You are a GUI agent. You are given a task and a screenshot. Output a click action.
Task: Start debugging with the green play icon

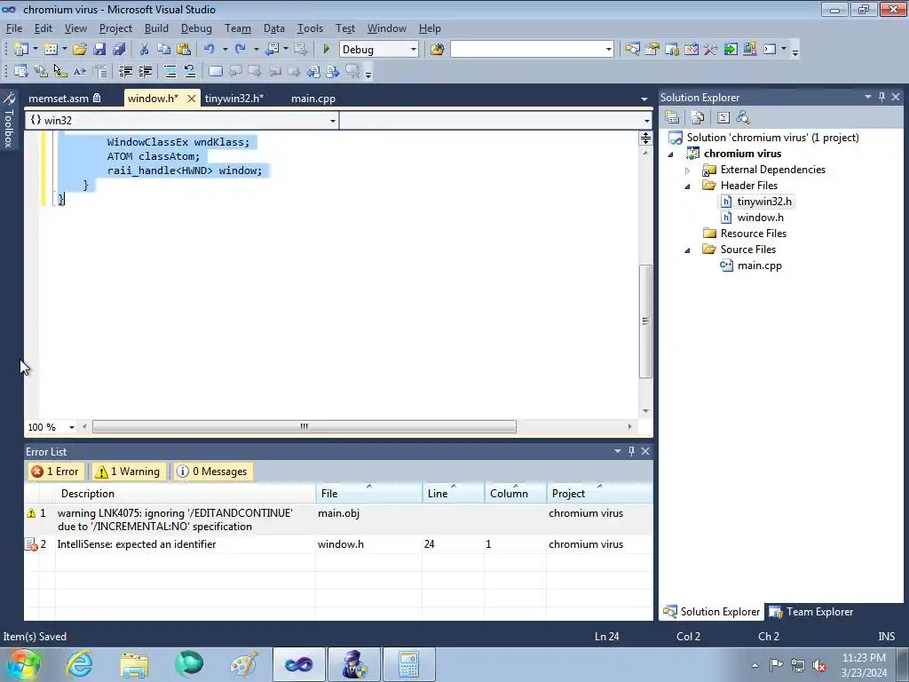tap(326, 50)
